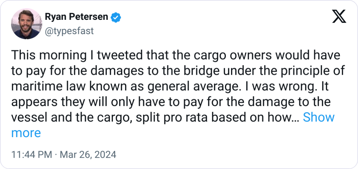Click the word "Show" at the line end

click(x=319, y=117)
